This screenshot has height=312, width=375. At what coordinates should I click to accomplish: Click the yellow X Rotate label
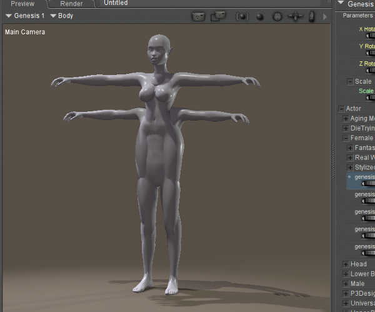[367, 29]
